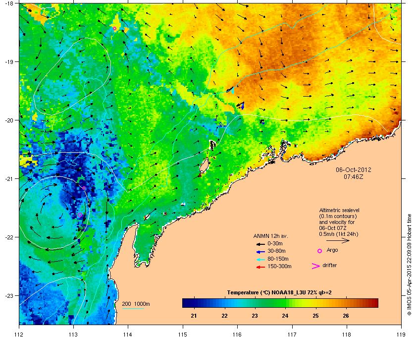Image resolution: width=416 pixels, height=337 pixels.
Task: Click the 0.5m/s (1kt 24h) text
Action: (x=339, y=234)
